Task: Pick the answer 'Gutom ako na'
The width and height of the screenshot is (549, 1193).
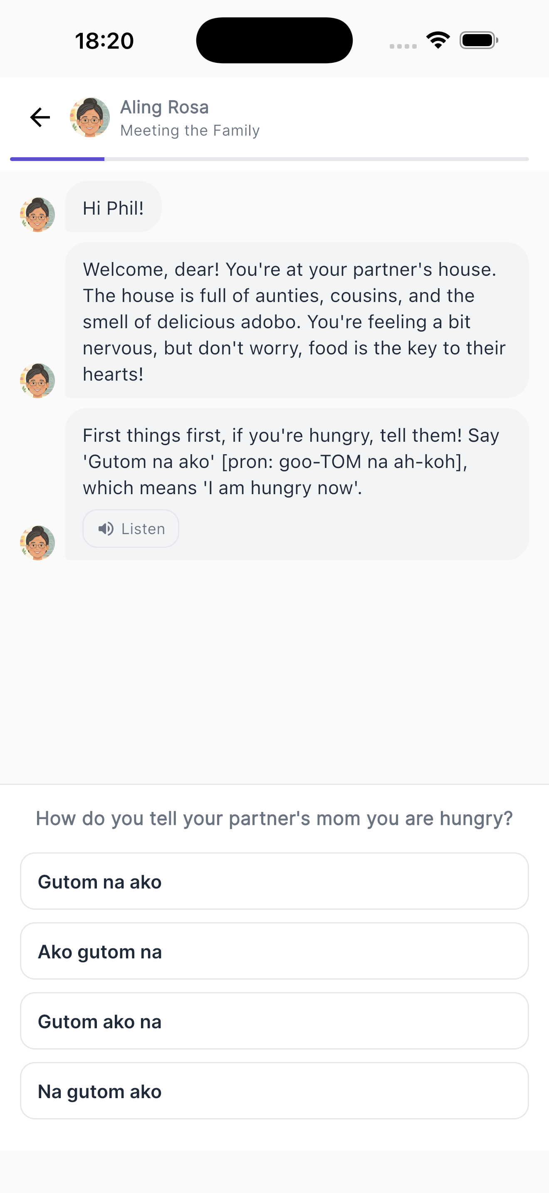Action: click(x=274, y=1021)
